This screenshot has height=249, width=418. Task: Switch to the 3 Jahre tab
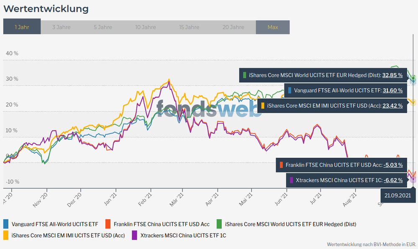61,27
